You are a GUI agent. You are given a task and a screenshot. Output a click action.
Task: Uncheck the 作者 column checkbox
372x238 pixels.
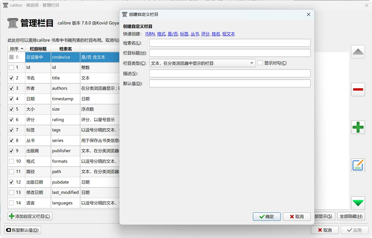tap(11, 88)
